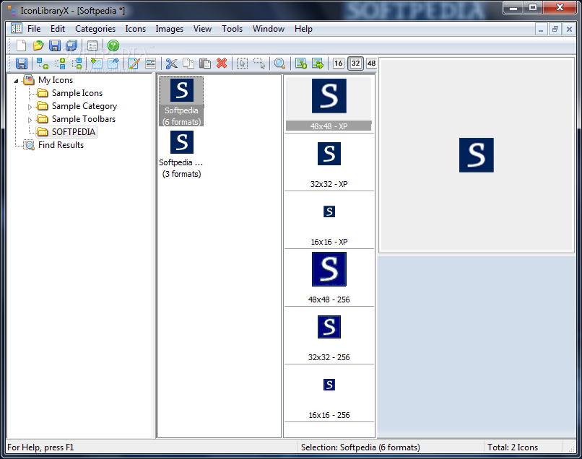Delete the selected icon with the red X
582x459 pixels.
coord(222,64)
